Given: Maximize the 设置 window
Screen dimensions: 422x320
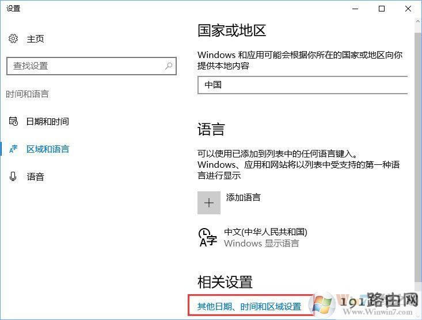Looking at the screenshot, I should 382,9.
